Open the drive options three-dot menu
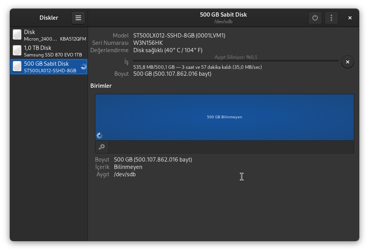The image size is (369, 252). [x=331, y=18]
